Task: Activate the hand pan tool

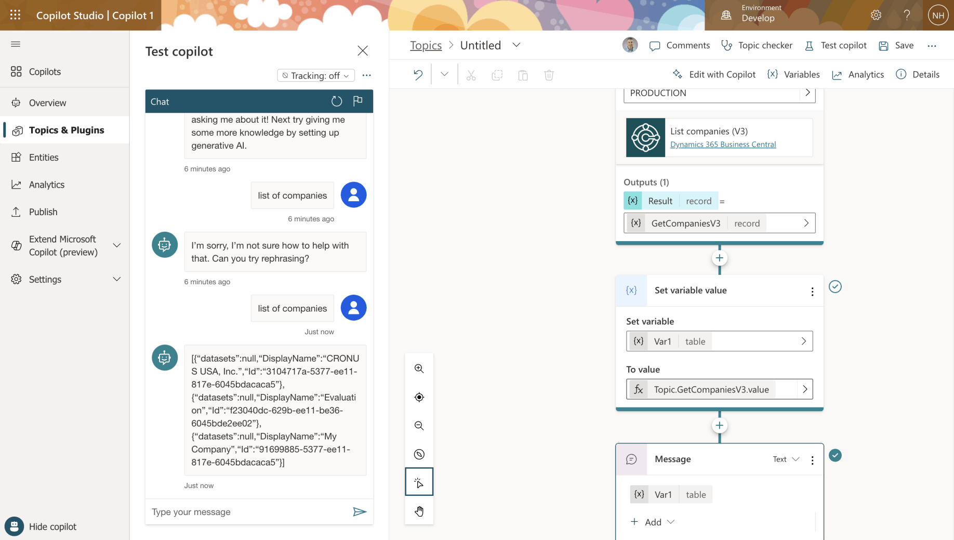Action: (419, 511)
